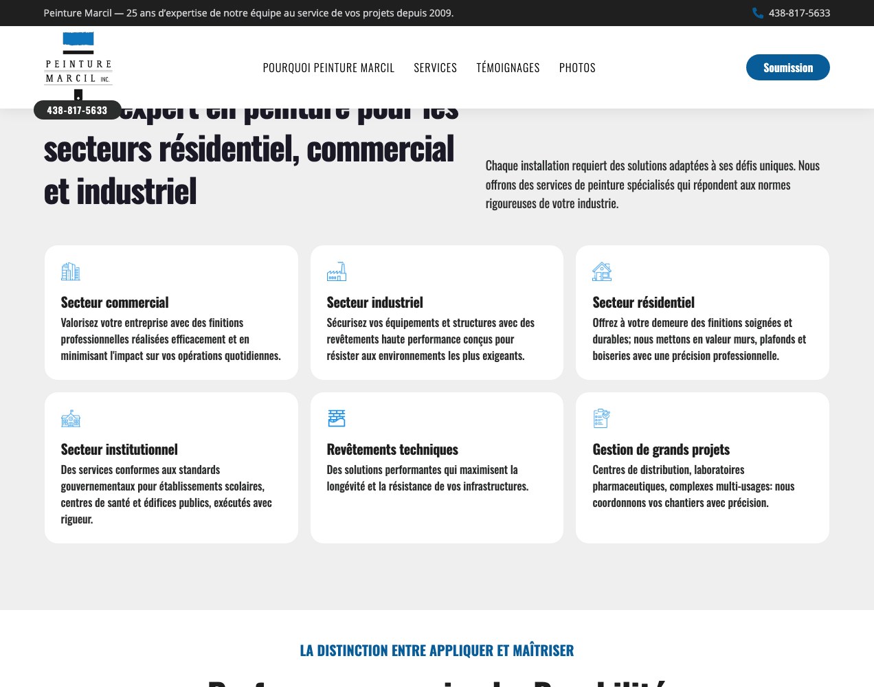The height and width of the screenshot is (687, 874).
Task: Go to the Témoignages section
Action: pos(508,67)
